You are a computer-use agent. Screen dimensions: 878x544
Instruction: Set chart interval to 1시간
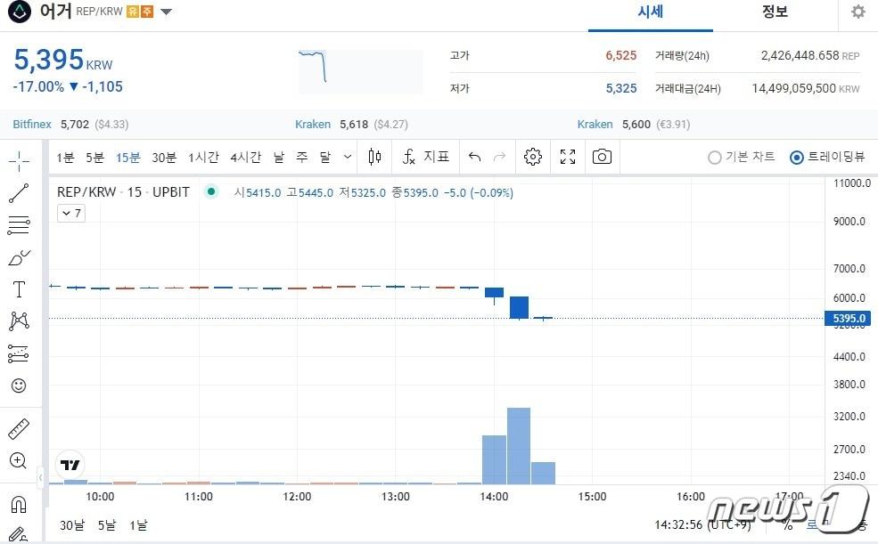point(203,157)
